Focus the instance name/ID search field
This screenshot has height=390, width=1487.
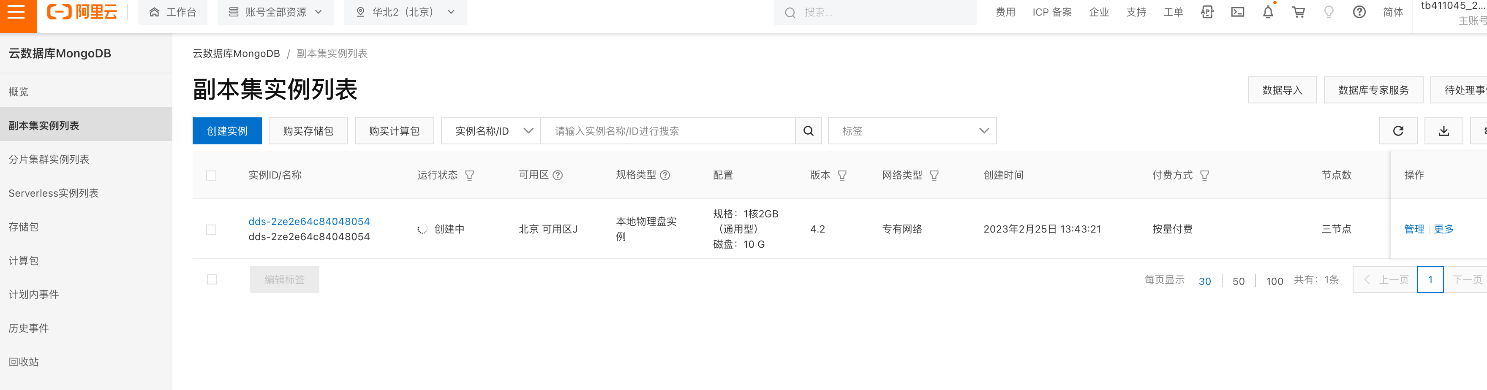pos(667,131)
